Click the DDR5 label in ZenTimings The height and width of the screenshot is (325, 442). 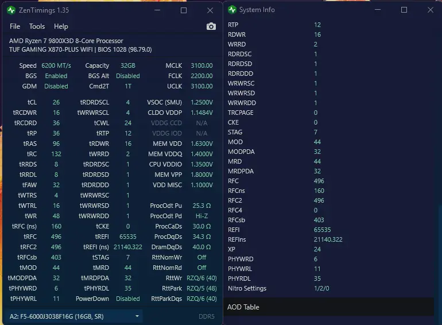(x=206, y=316)
